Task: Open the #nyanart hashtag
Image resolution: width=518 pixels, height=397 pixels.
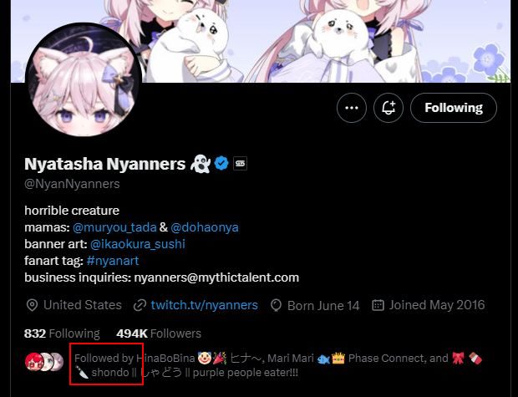Action: click(112, 261)
